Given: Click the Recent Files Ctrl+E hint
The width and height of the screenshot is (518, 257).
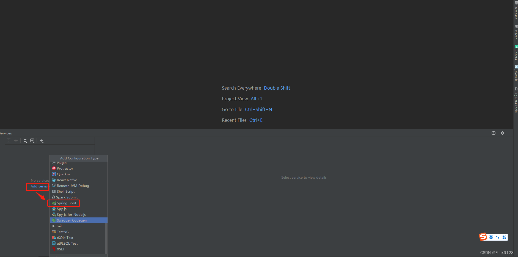Looking at the screenshot, I should [x=242, y=120].
